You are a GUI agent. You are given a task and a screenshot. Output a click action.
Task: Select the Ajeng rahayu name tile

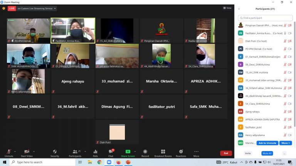(x=73, y=81)
